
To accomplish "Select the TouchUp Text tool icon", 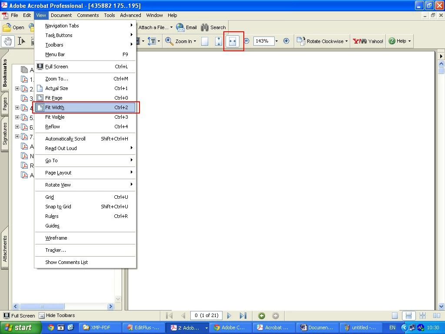I will [x=152, y=41].
